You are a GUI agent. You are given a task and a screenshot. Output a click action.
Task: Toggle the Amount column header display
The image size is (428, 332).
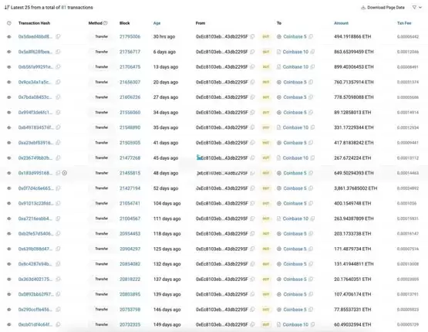(x=341, y=23)
